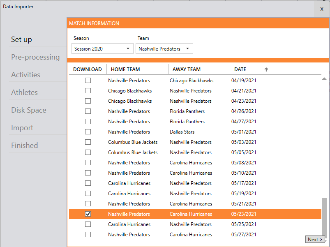Select Carolina Hurricanes home team on 05/17/2021

(x=129, y=183)
